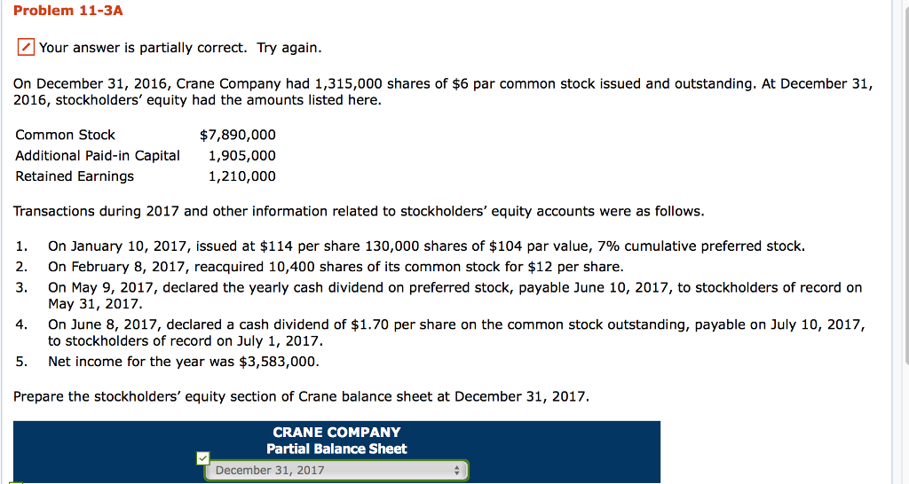
Task: Click the red partially-correct pencil icon
Action: [x=26, y=47]
